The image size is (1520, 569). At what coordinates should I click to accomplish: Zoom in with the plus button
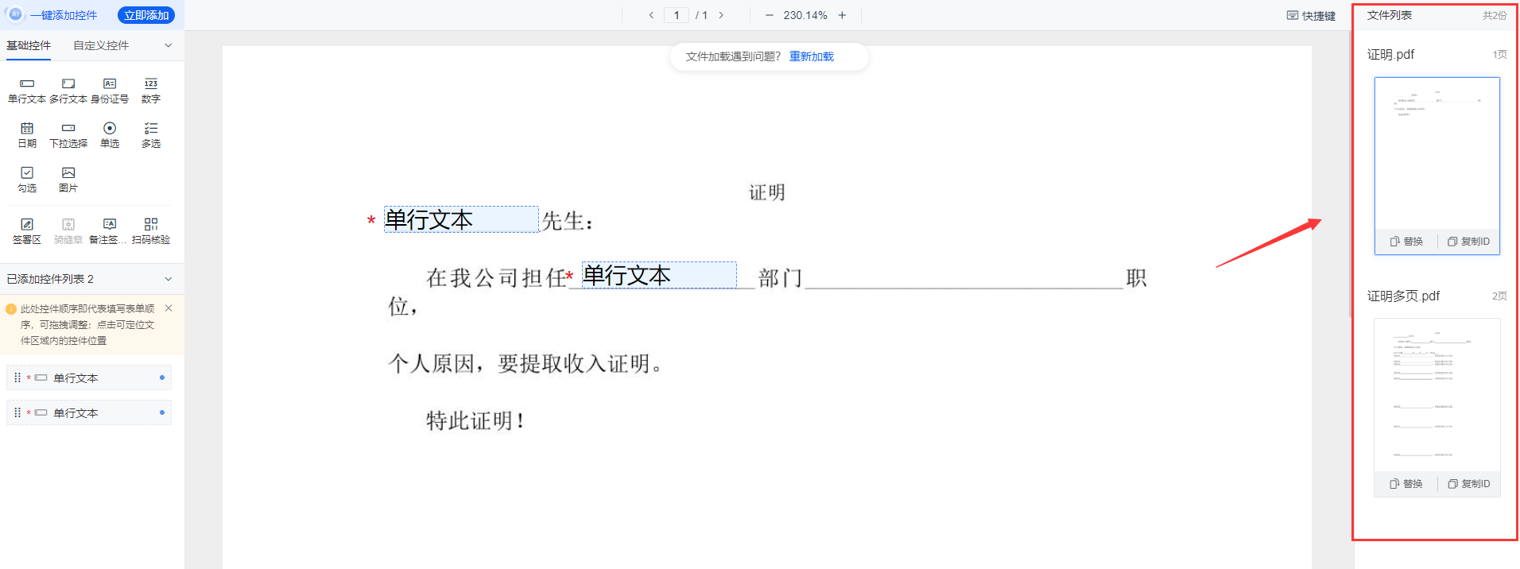pos(842,15)
